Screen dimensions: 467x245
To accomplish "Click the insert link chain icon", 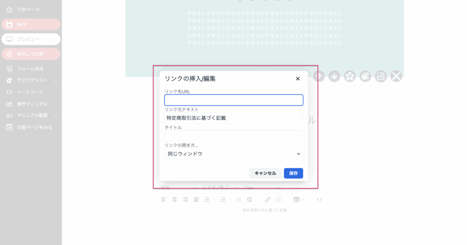I will (x=267, y=200).
